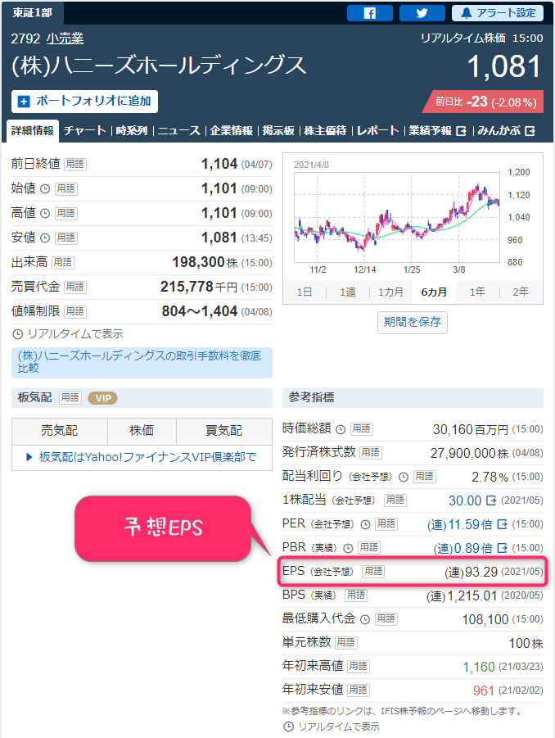This screenshot has width=555, height=738.
Task: Click clock icon beside 高値
Action: click(45, 213)
